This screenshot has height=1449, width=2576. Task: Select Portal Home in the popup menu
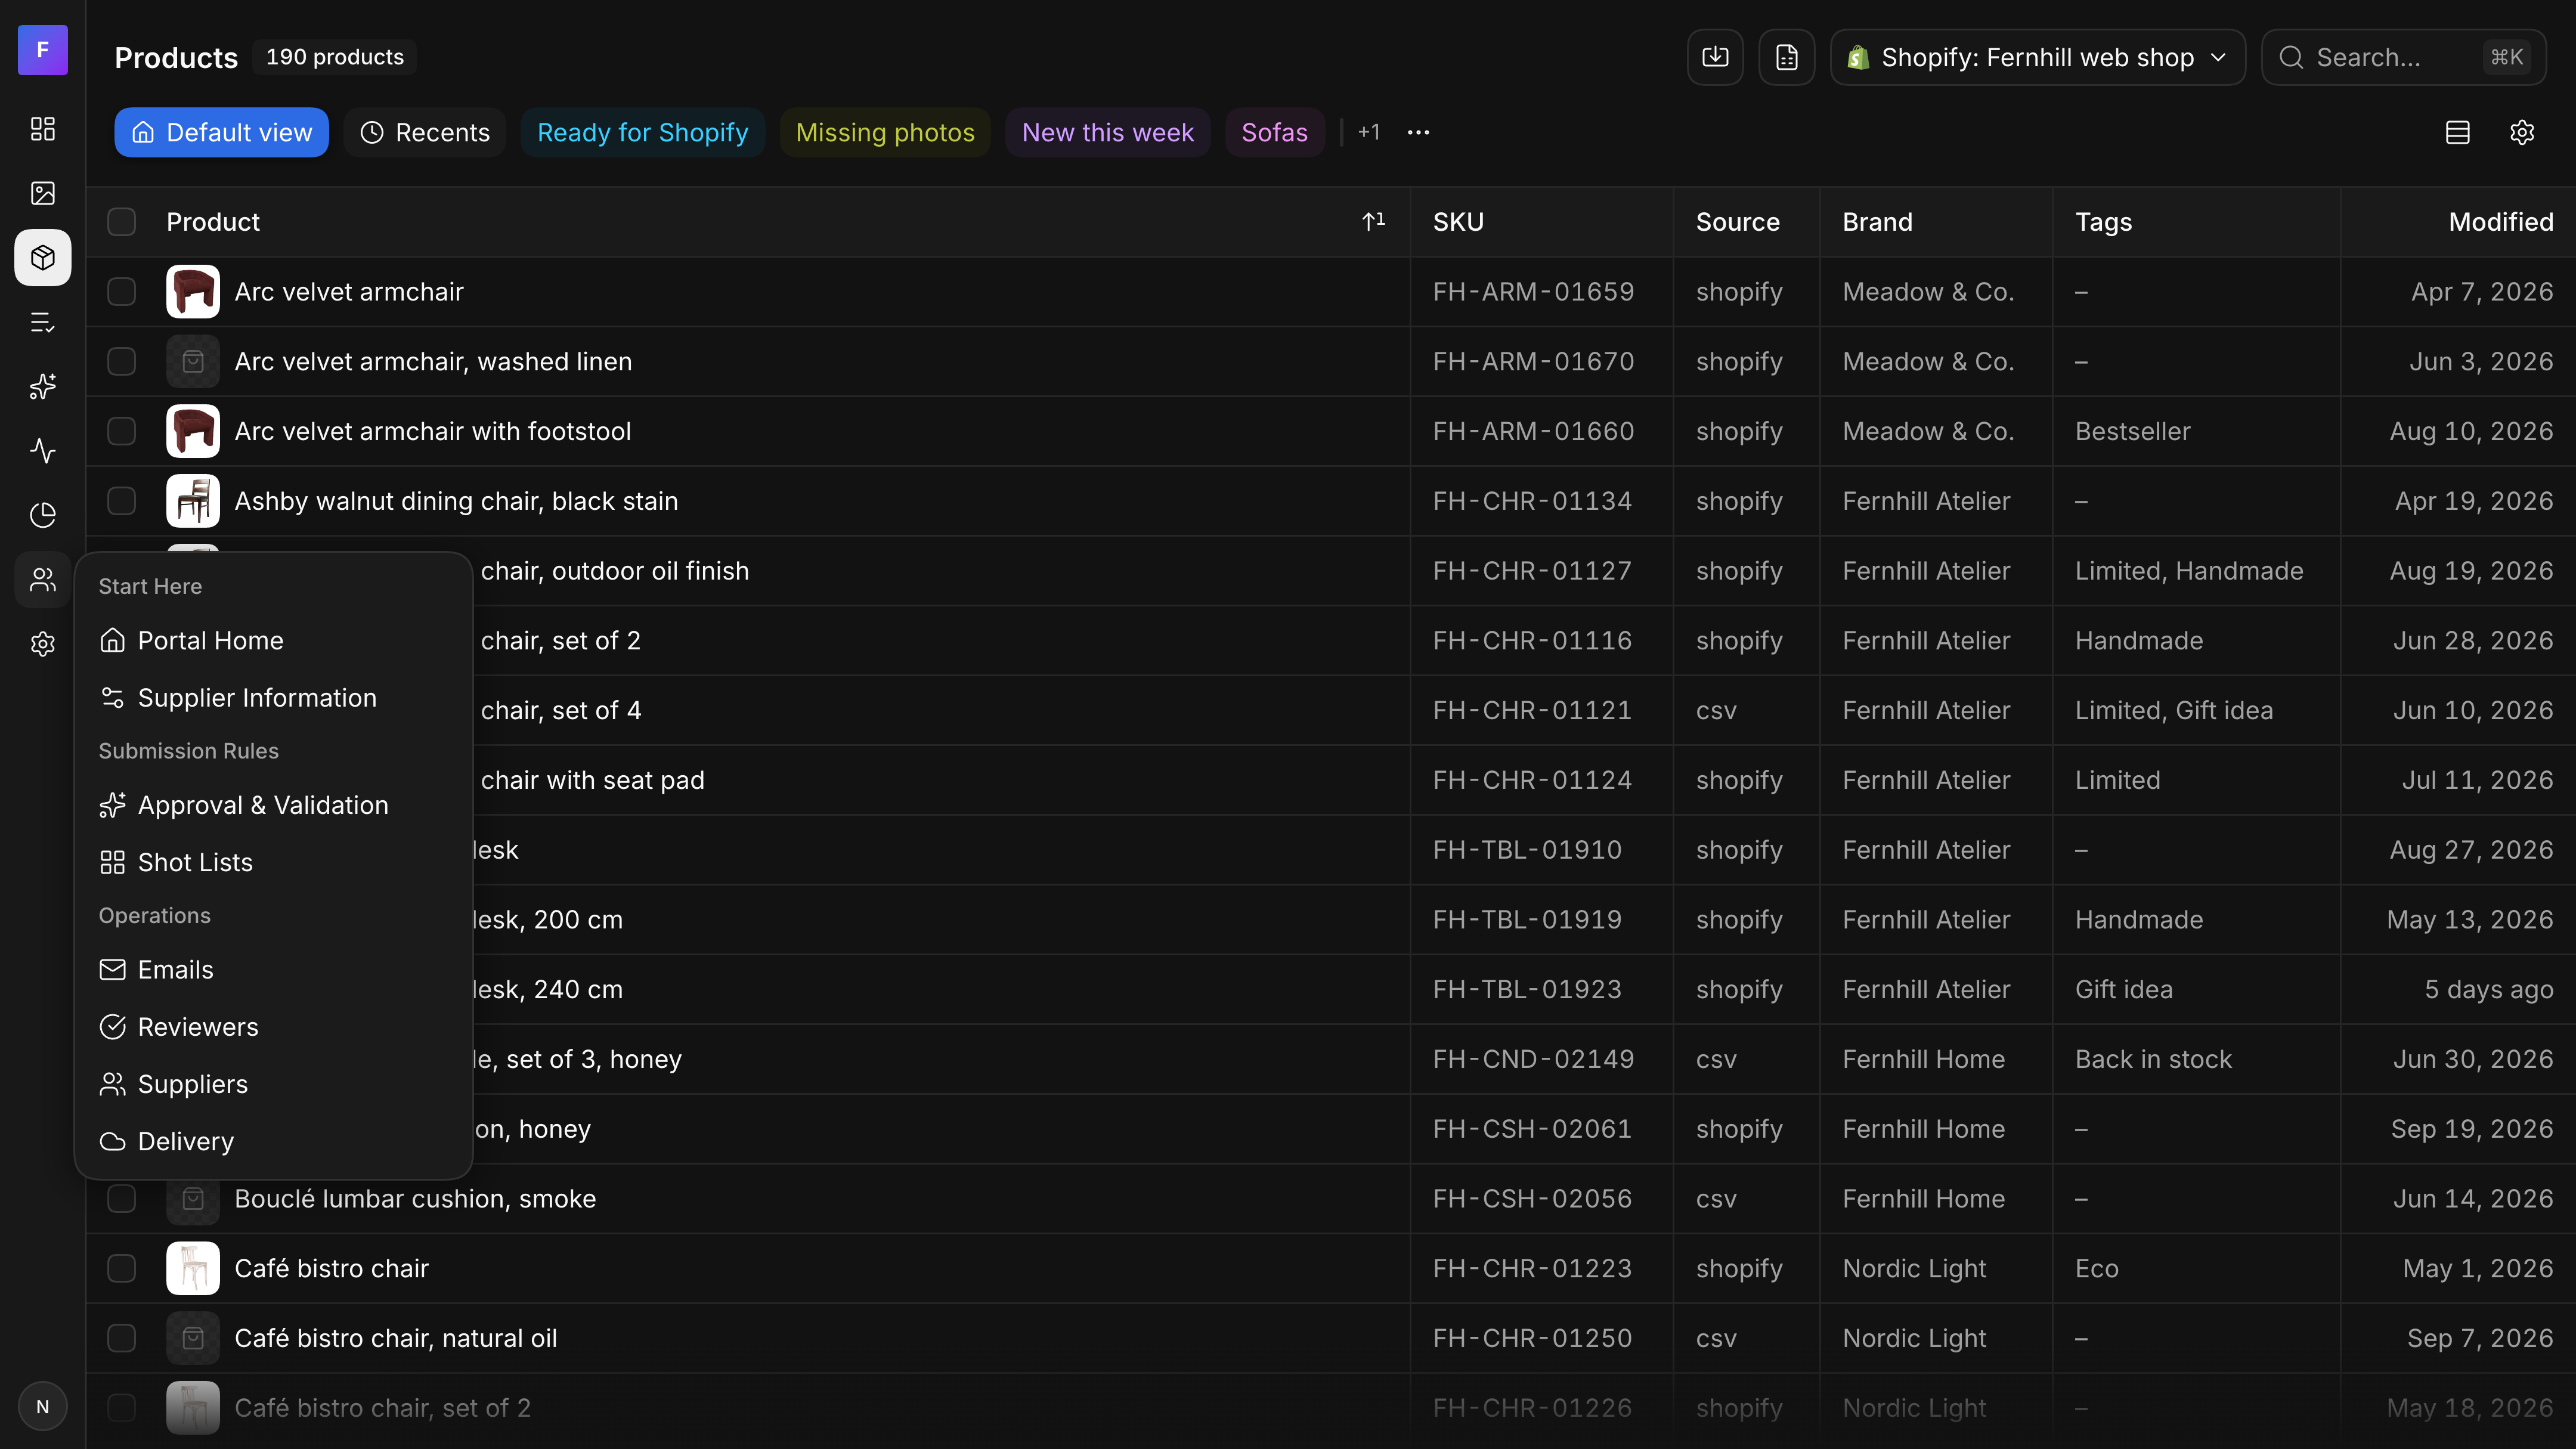point(273,640)
